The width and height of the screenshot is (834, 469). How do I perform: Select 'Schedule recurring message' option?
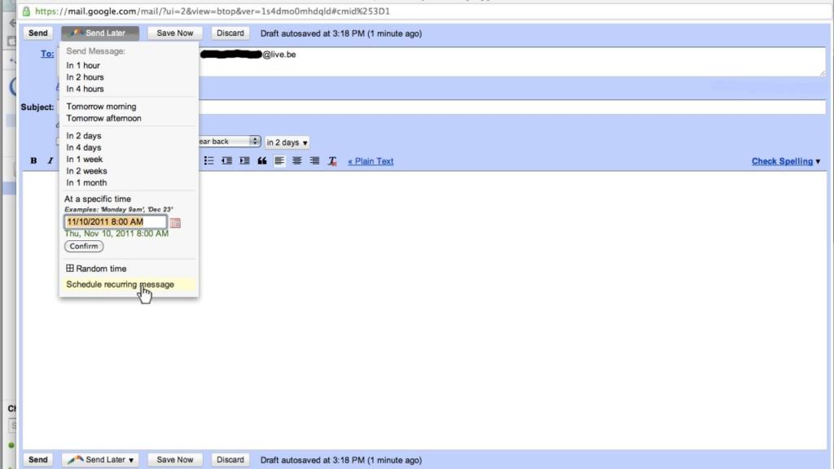click(120, 285)
